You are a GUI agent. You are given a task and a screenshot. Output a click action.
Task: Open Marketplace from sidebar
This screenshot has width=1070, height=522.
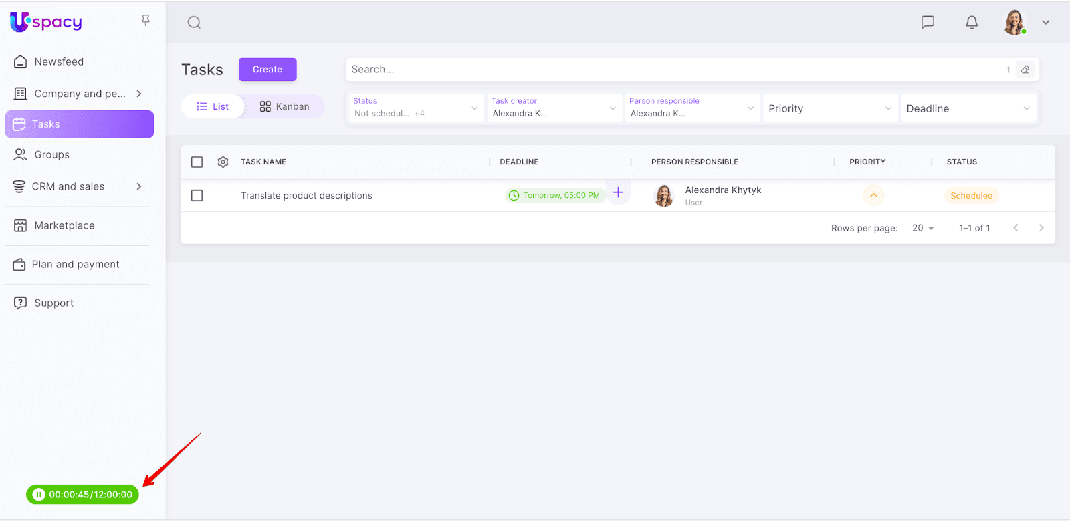(64, 225)
